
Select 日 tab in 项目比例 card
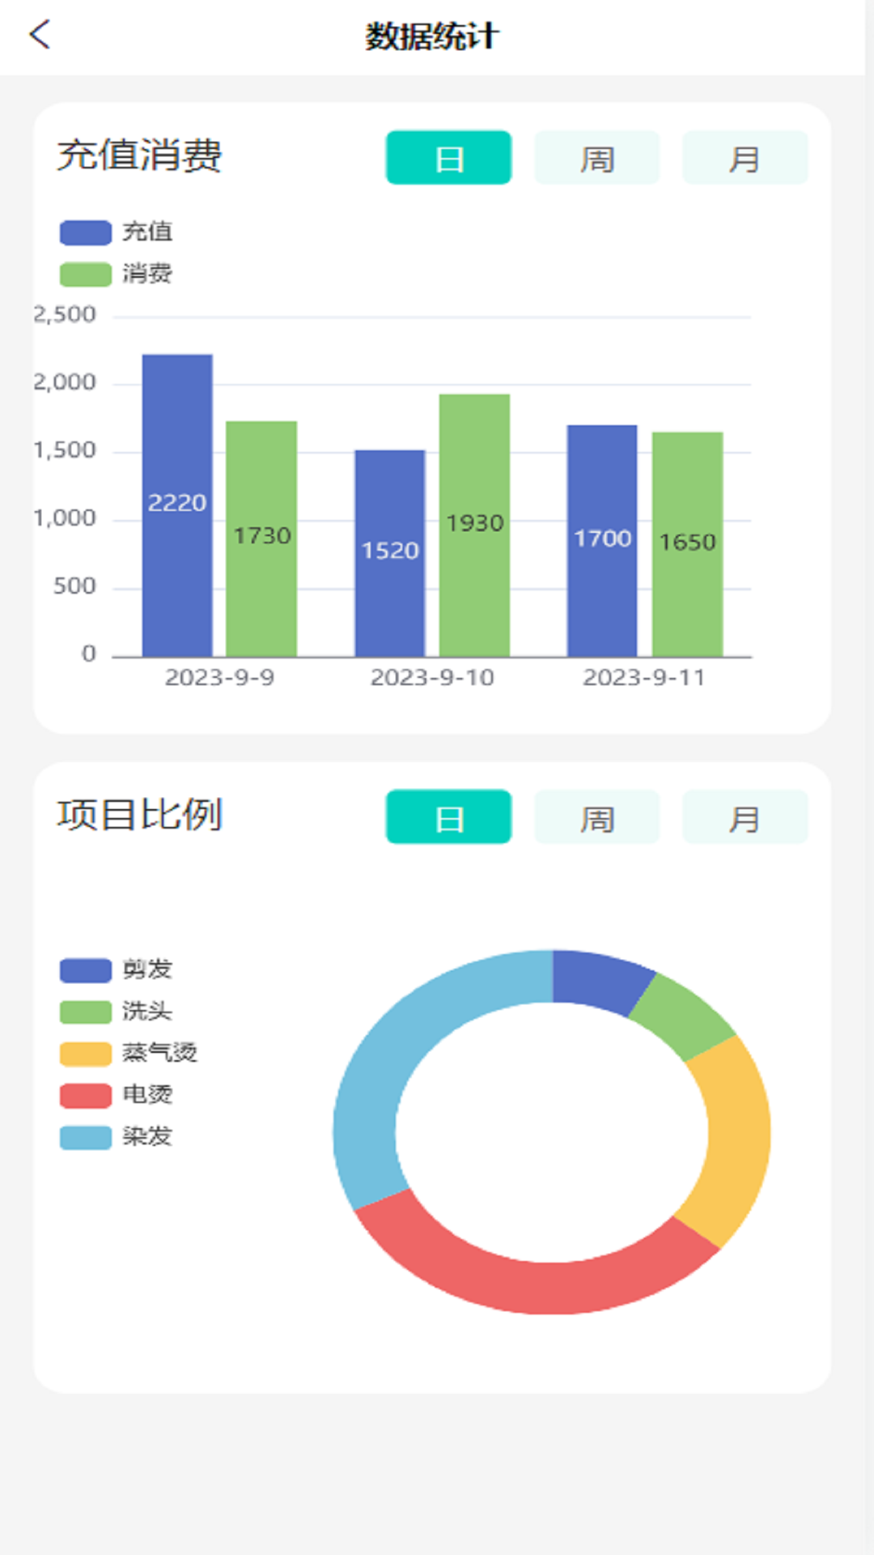pyautogui.click(x=448, y=817)
